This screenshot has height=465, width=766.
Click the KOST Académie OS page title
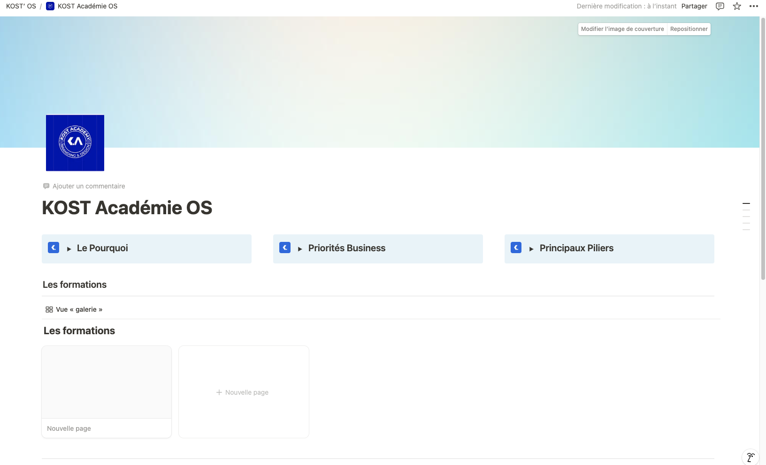[127, 208]
